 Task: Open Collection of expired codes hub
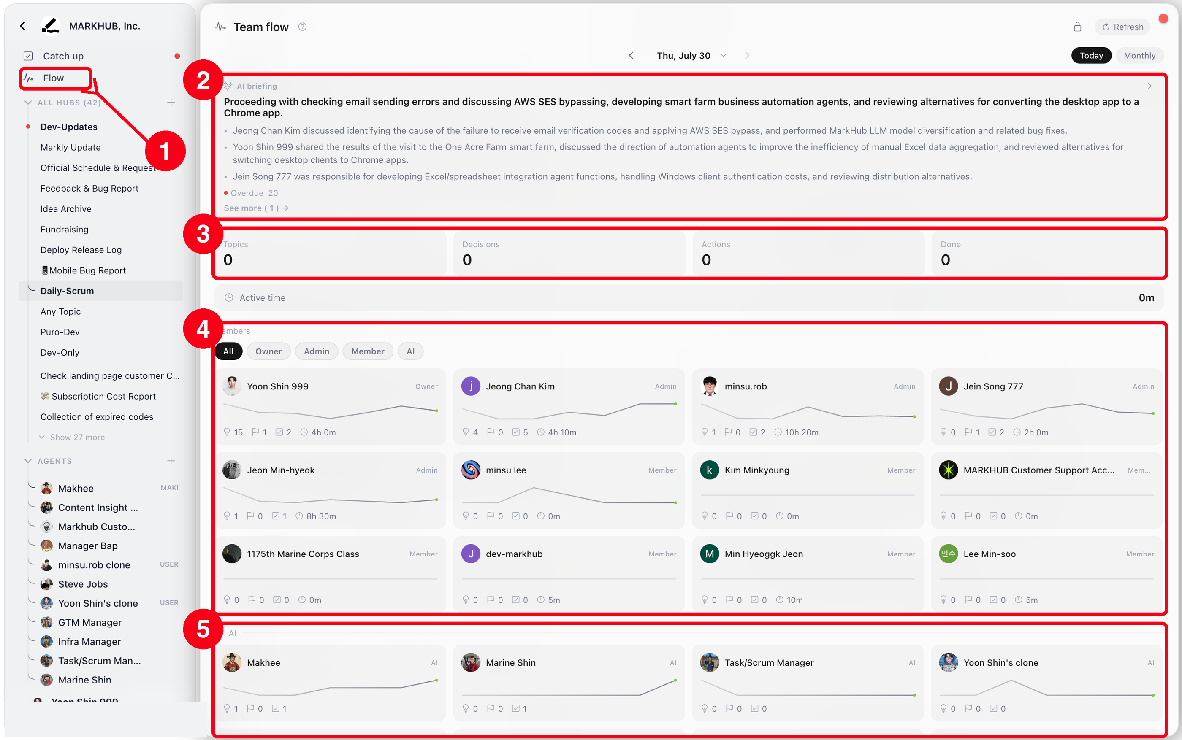(x=97, y=416)
